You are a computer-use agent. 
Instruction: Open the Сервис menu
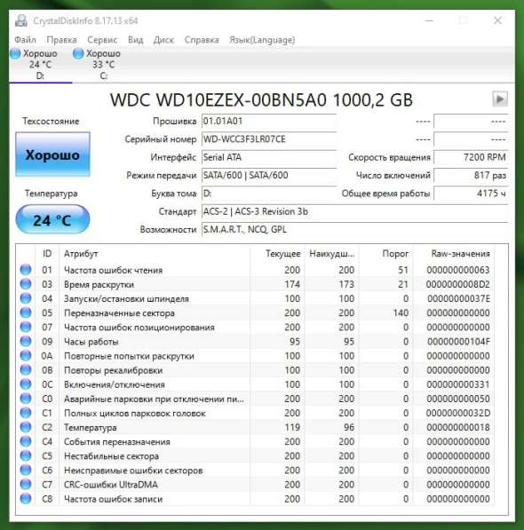point(102,40)
